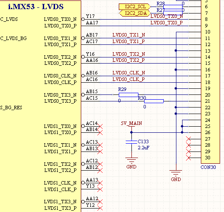This screenshot has height=212, width=224.
Task: Click connector pin number 26
Action: tap(208, 132)
